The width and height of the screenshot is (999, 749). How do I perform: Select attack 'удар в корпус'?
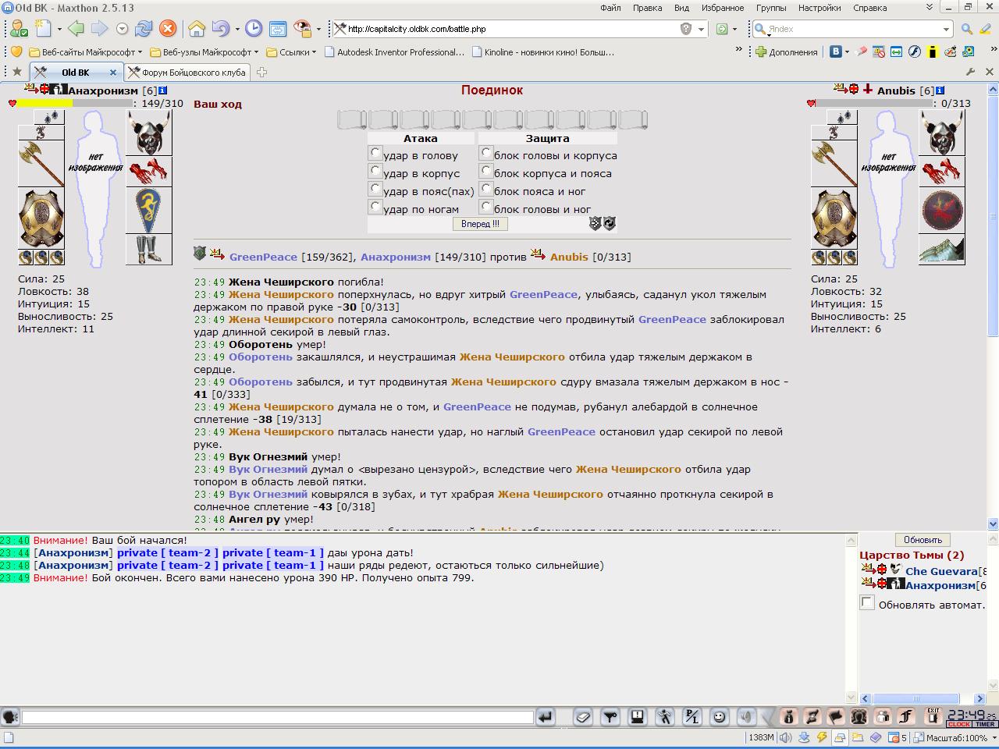click(x=375, y=171)
